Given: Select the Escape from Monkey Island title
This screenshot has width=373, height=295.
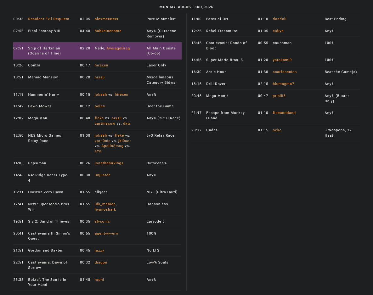Looking at the screenshot, I should (225, 115).
